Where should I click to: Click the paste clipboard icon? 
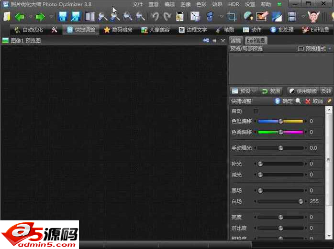(179, 17)
